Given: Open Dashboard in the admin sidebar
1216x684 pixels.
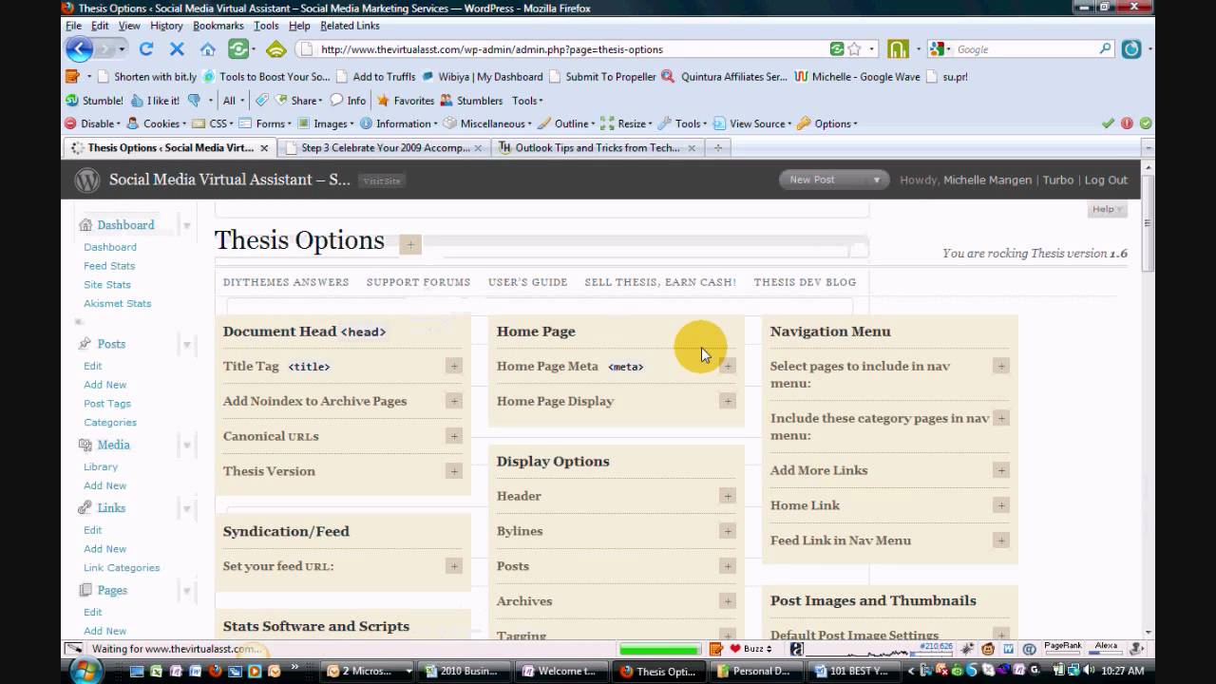Looking at the screenshot, I should tap(125, 225).
